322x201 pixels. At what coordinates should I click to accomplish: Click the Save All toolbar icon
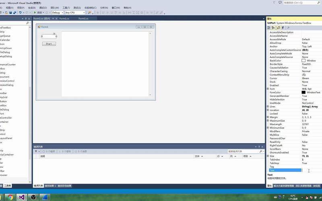(x=14, y=13)
